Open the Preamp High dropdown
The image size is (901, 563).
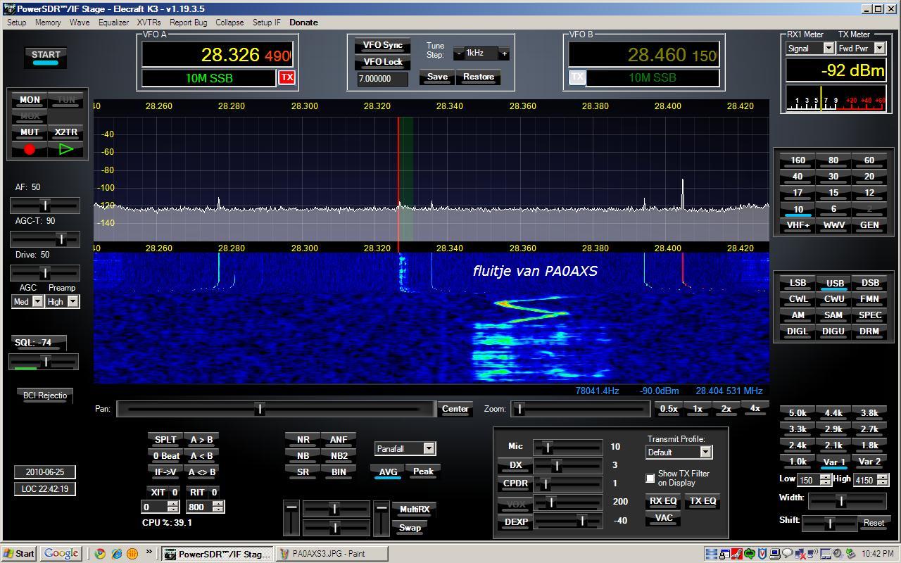point(72,301)
